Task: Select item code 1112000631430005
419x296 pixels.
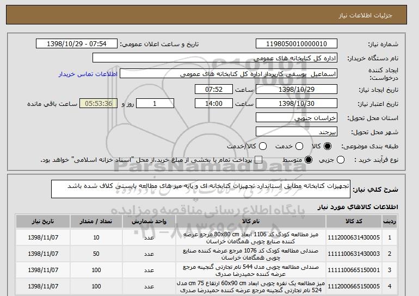Action: click(x=354, y=237)
